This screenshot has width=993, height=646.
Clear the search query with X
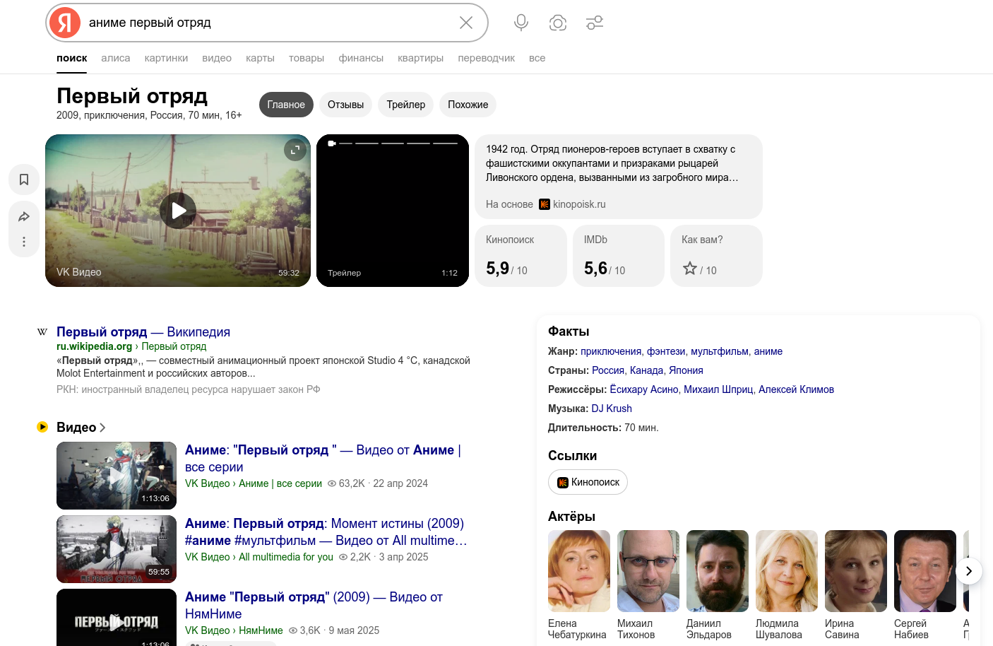[466, 23]
